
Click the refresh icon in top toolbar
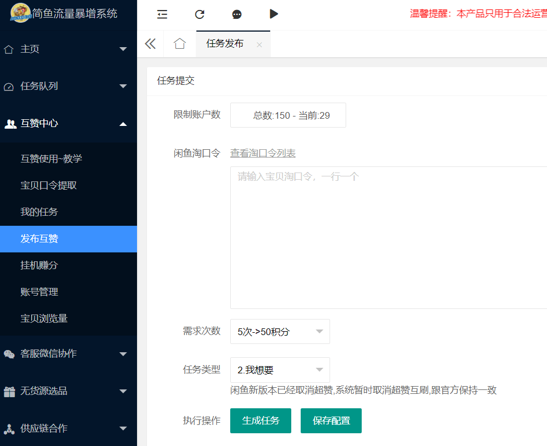[200, 14]
